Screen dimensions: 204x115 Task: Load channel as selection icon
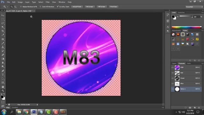point(186,108)
